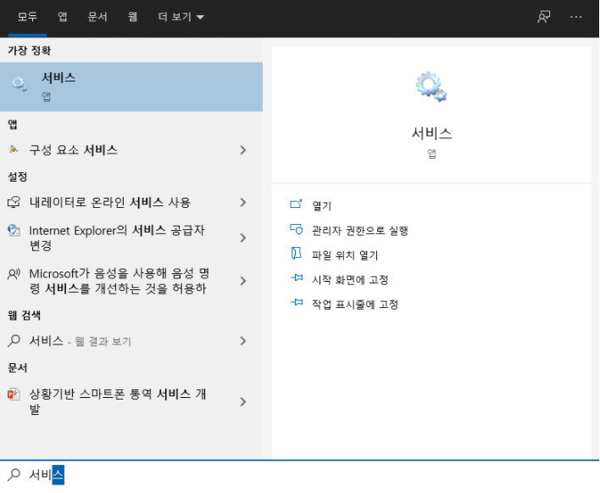Expand the Microsoft가 음성을 result chevron
Viewport: 600px width, 493px height.
(x=243, y=281)
